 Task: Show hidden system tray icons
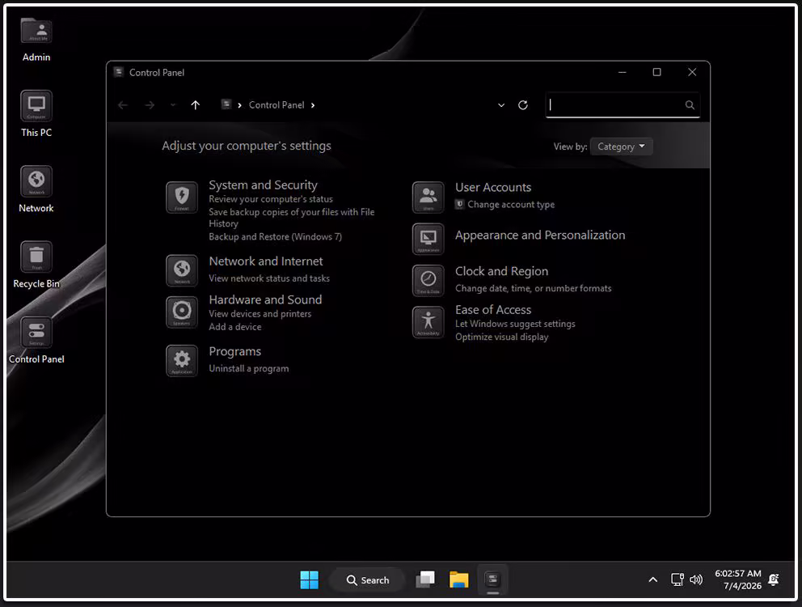tap(652, 579)
